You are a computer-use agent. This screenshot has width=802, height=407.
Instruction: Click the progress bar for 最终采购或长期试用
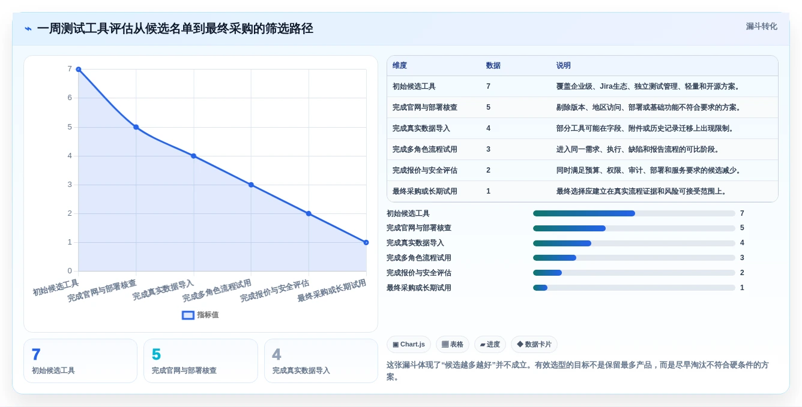click(x=634, y=288)
